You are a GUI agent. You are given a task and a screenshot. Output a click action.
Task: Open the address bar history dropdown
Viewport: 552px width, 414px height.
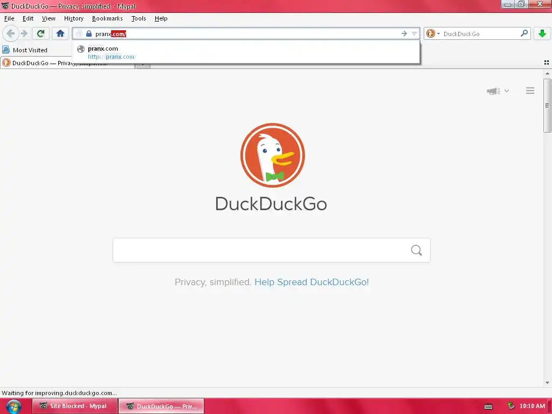click(x=414, y=34)
